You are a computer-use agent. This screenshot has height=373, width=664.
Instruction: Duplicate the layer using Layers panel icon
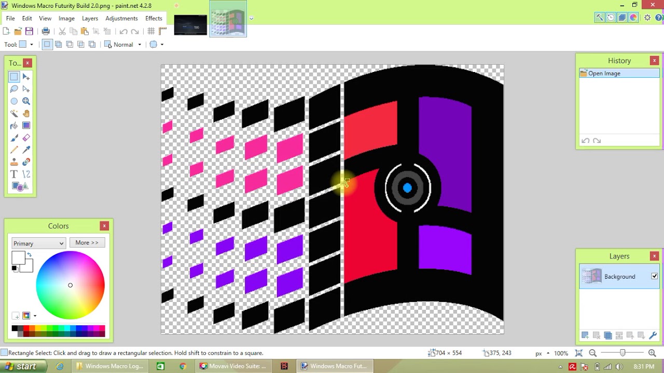pyautogui.click(x=608, y=336)
